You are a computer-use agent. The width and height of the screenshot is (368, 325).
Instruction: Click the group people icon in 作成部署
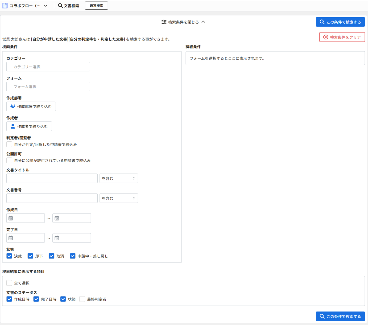(x=13, y=106)
